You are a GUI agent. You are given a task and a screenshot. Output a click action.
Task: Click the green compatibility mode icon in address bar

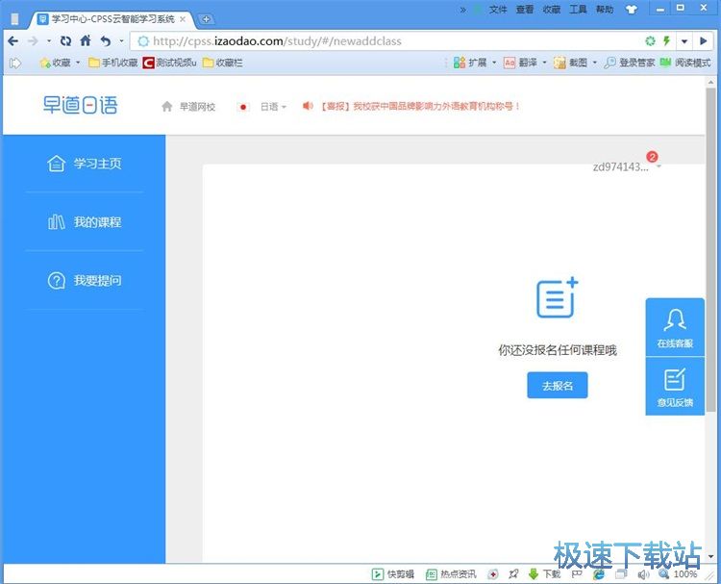[x=650, y=41]
